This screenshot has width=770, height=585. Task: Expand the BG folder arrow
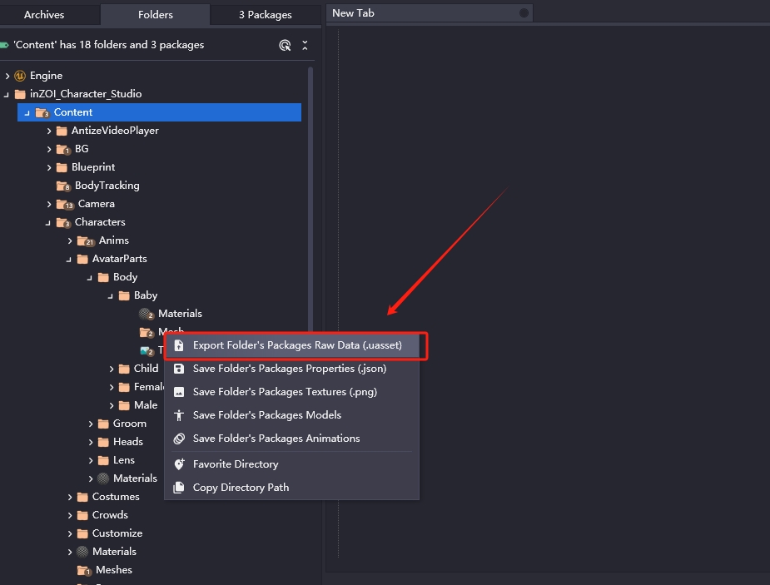(48, 149)
